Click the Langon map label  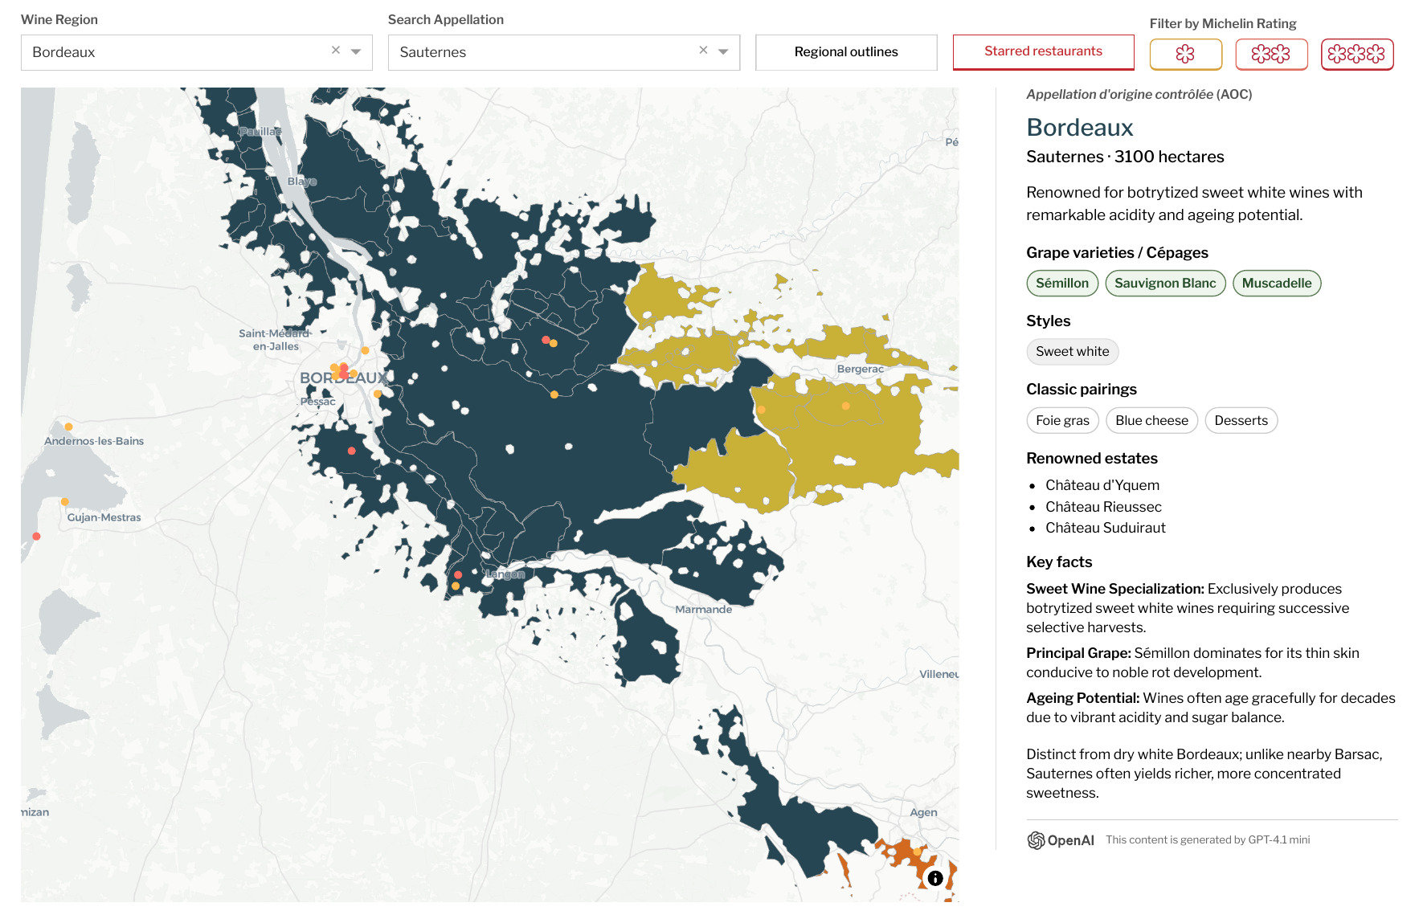click(x=505, y=574)
